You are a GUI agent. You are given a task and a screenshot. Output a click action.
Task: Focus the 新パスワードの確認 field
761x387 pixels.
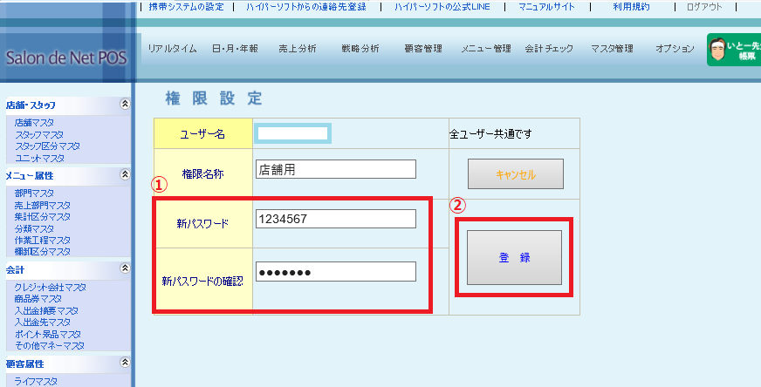click(335, 273)
